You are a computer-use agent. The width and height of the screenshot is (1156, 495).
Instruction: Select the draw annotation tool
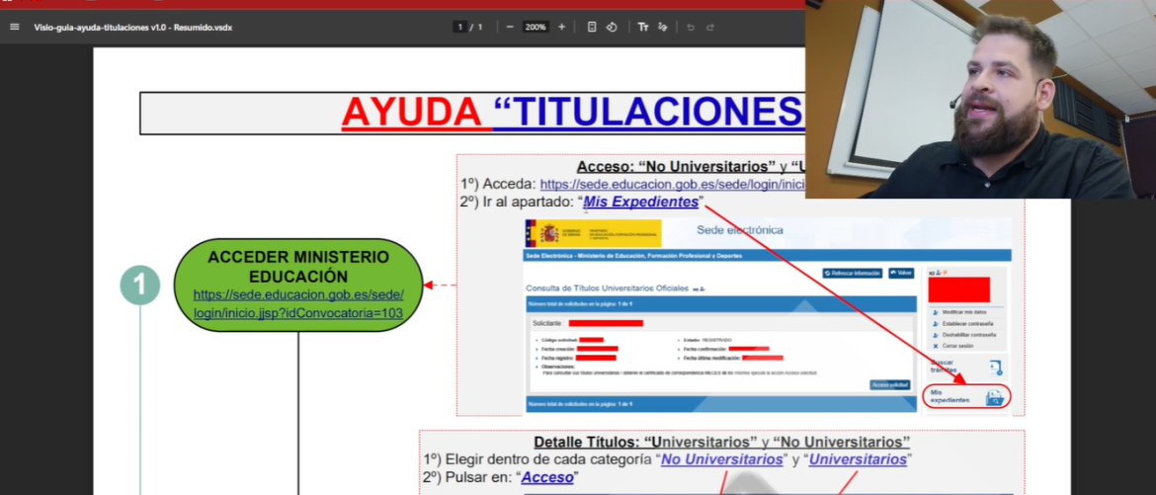662,28
